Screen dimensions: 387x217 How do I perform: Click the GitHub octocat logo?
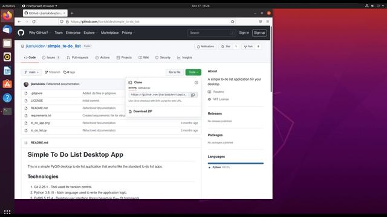21,33
